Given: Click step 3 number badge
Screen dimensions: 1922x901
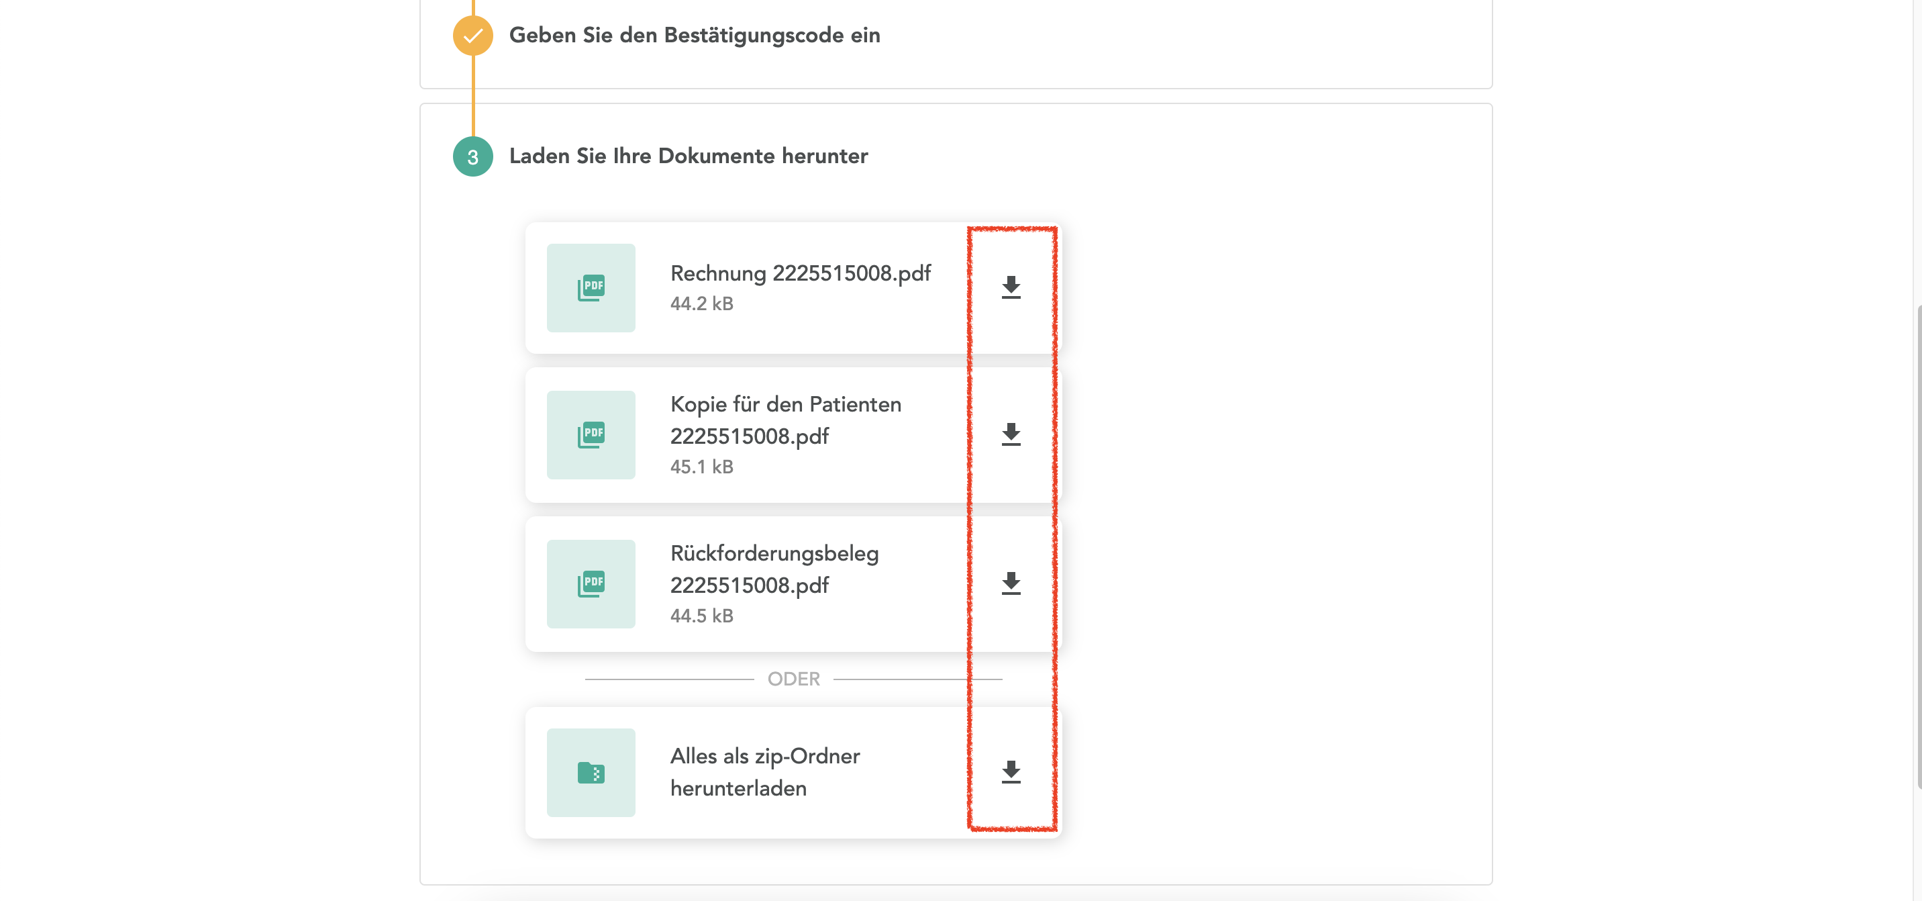Looking at the screenshot, I should pos(472,156).
